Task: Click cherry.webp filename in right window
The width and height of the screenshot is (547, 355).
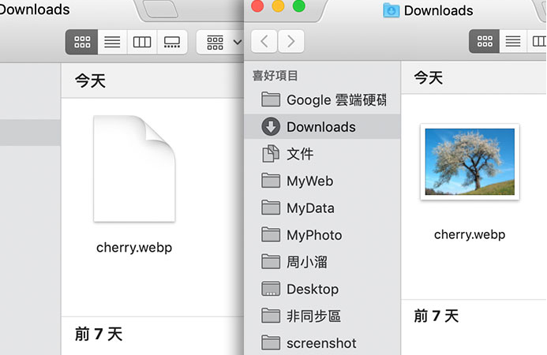Action: 470,234
